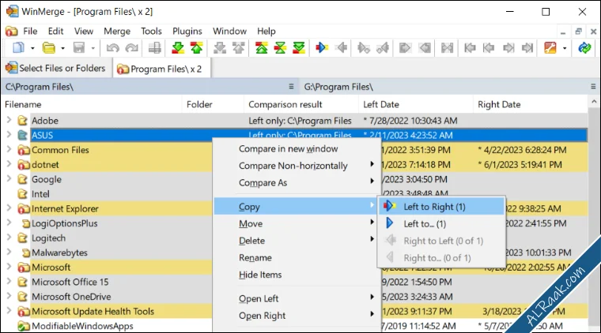The height and width of the screenshot is (333, 601).
Task: Click the Auto Merge toolbar icon
Action: [447, 48]
